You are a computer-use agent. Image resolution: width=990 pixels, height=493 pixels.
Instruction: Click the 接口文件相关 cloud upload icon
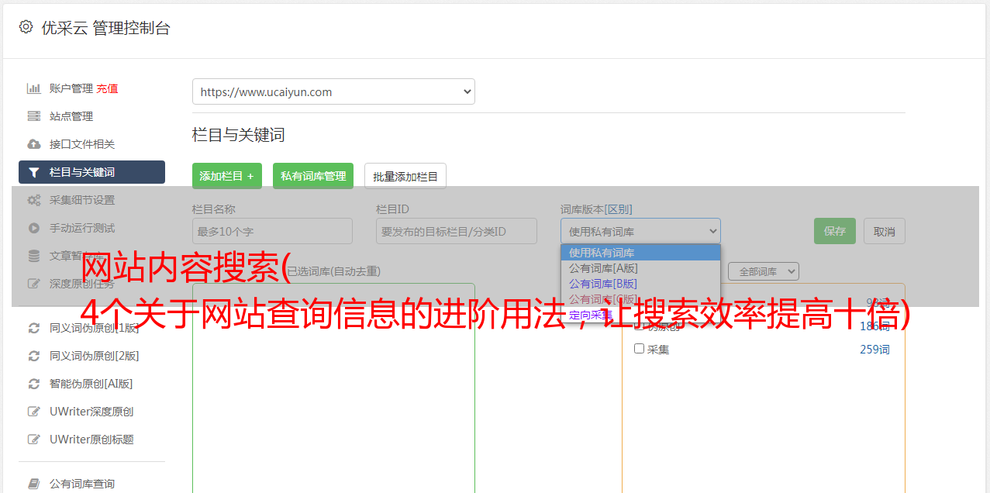tap(33, 144)
